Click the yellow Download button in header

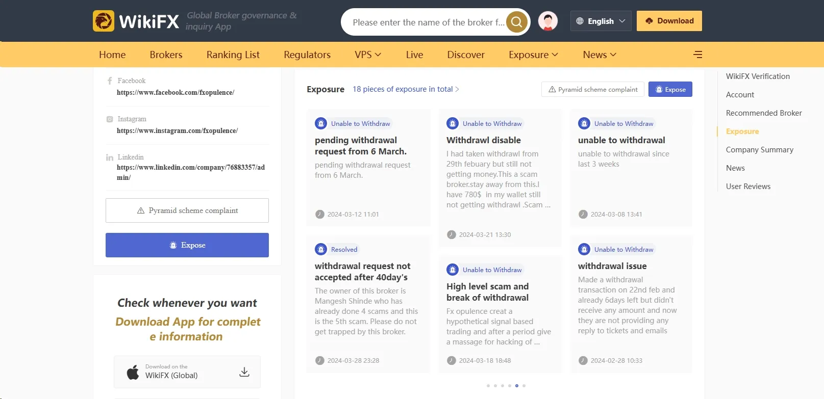click(669, 21)
